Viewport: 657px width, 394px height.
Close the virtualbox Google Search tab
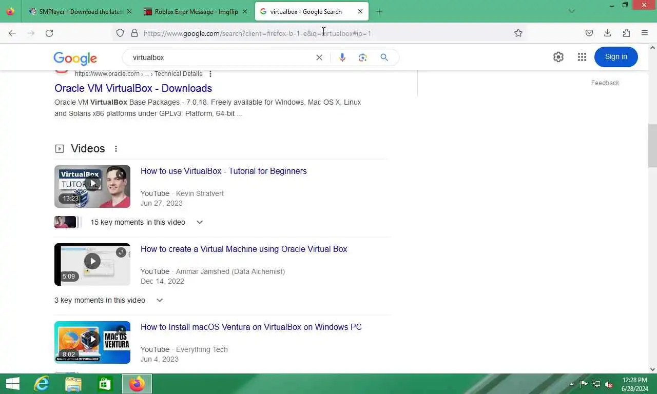(360, 11)
